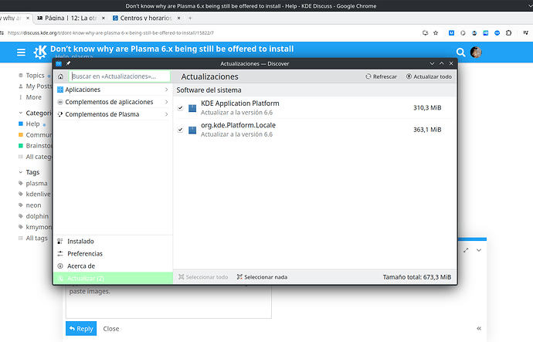Open All tags in Discuss sidebar
The height and width of the screenshot is (342, 533).
click(33, 238)
